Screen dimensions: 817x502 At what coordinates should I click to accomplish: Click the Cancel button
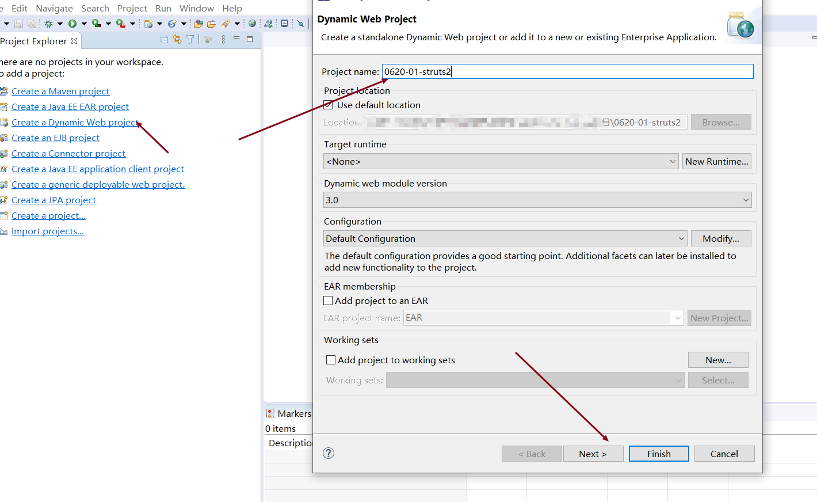pyautogui.click(x=724, y=454)
